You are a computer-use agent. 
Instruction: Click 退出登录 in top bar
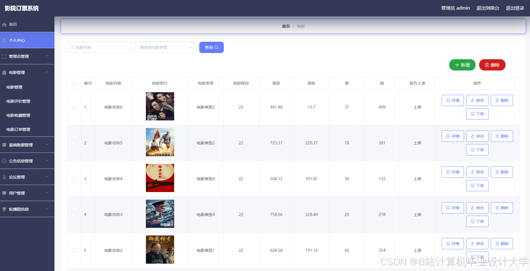click(515, 8)
